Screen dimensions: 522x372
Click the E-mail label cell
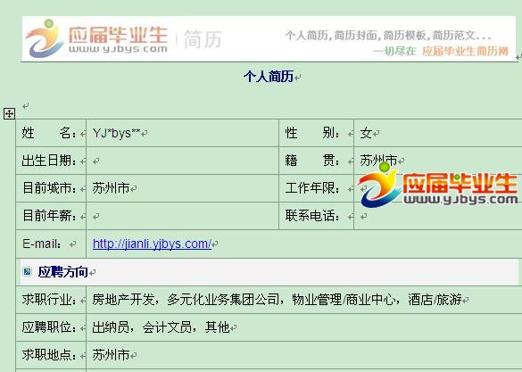point(51,244)
